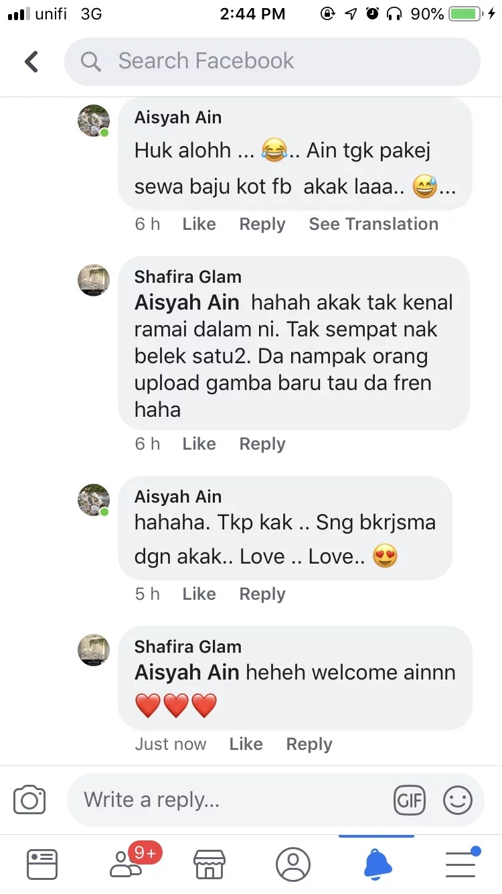
Task: Open Shafira Glam's profile picture thumbnail
Action: click(x=94, y=280)
